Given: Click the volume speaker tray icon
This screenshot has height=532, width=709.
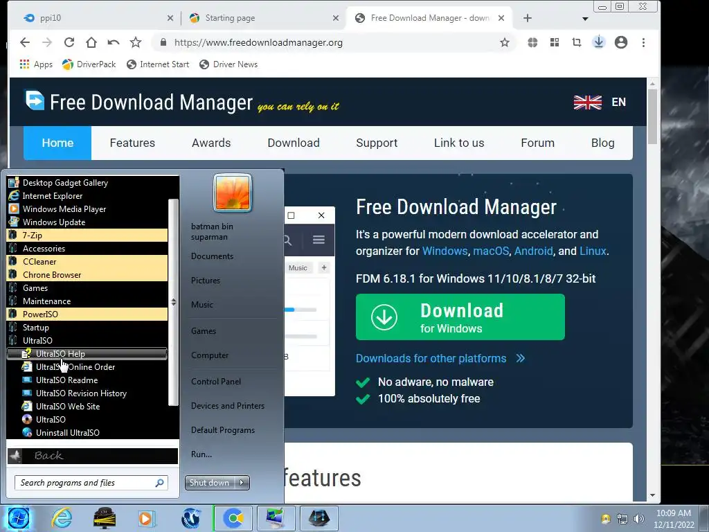Looking at the screenshot, I should pos(638,519).
